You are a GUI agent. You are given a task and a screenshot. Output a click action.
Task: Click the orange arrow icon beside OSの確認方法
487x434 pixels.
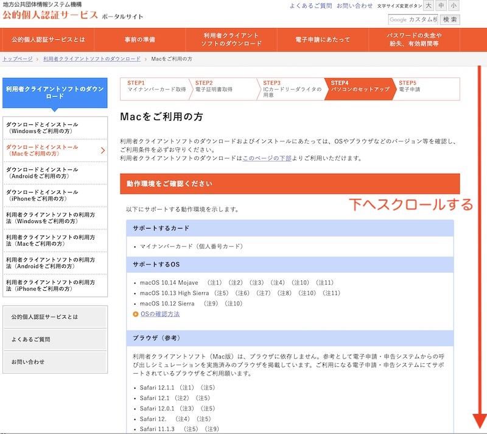(x=135, y=315)
